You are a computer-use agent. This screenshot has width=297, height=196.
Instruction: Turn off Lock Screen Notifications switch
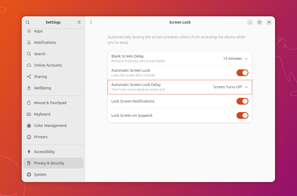242,101
